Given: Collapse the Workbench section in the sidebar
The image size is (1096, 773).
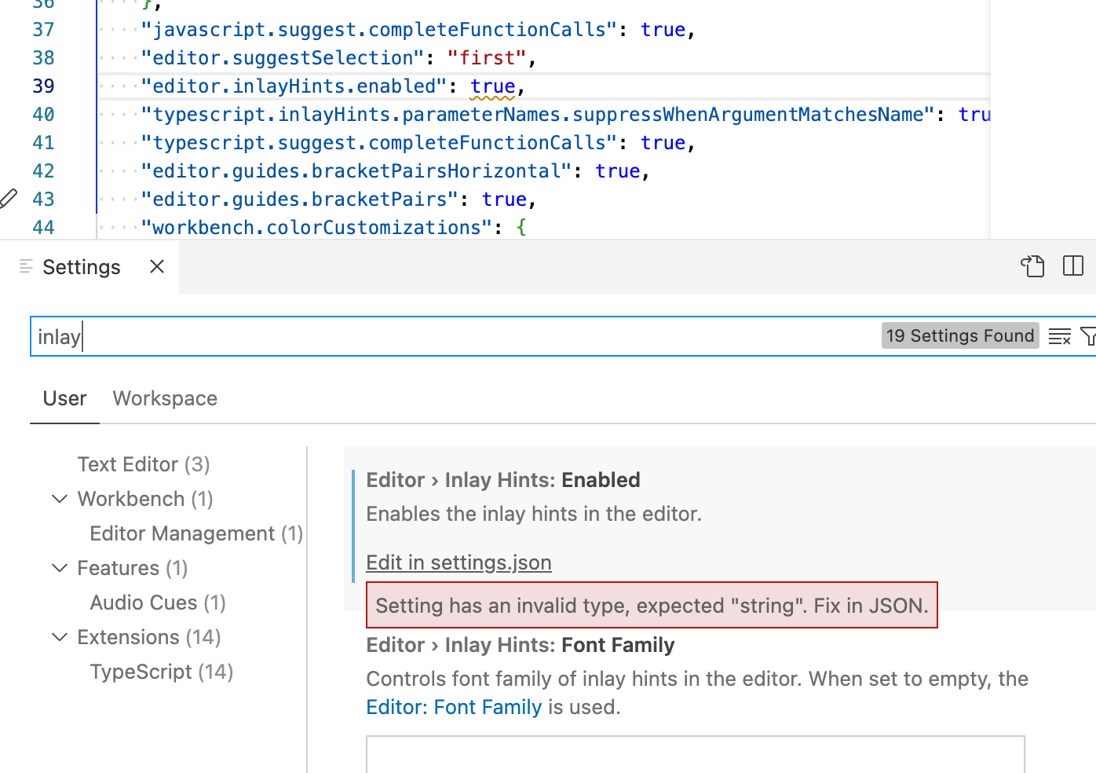Looking at the screenshot, I should point(60,499).
